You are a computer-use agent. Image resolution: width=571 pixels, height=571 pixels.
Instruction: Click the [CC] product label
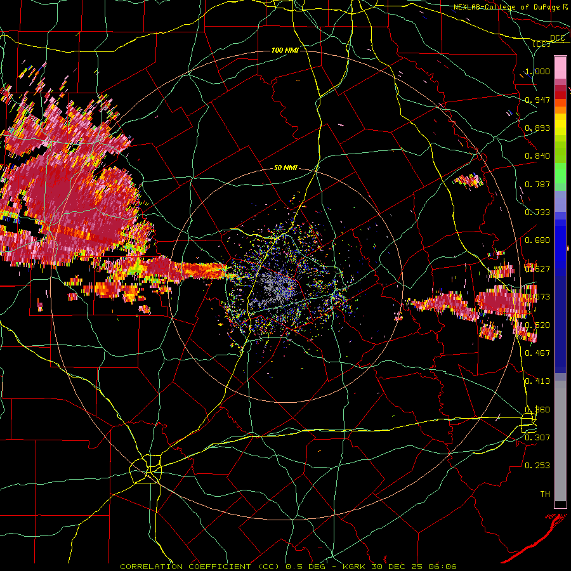pos(541,44)
